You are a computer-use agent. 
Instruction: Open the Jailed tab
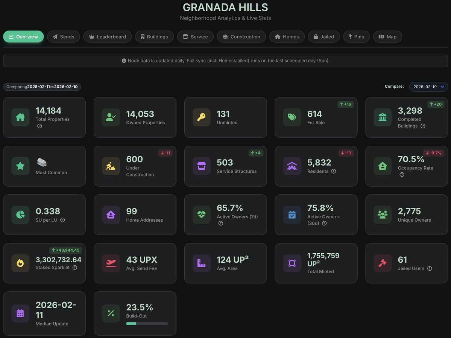tap(324, 37)
